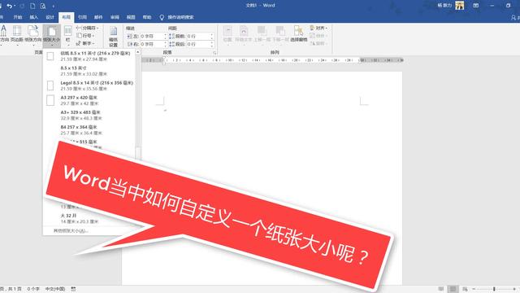The height and width of the screenshot is (293, 520).
Task: Open the paper Orientation (纸张方向) button
Action: click(x=32, y=34)
